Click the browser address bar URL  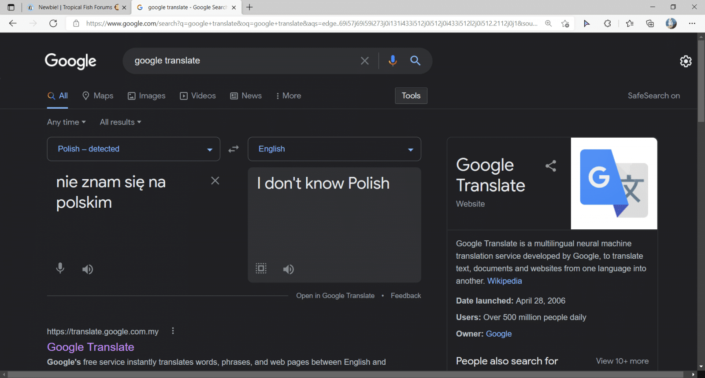click(312, 23)
